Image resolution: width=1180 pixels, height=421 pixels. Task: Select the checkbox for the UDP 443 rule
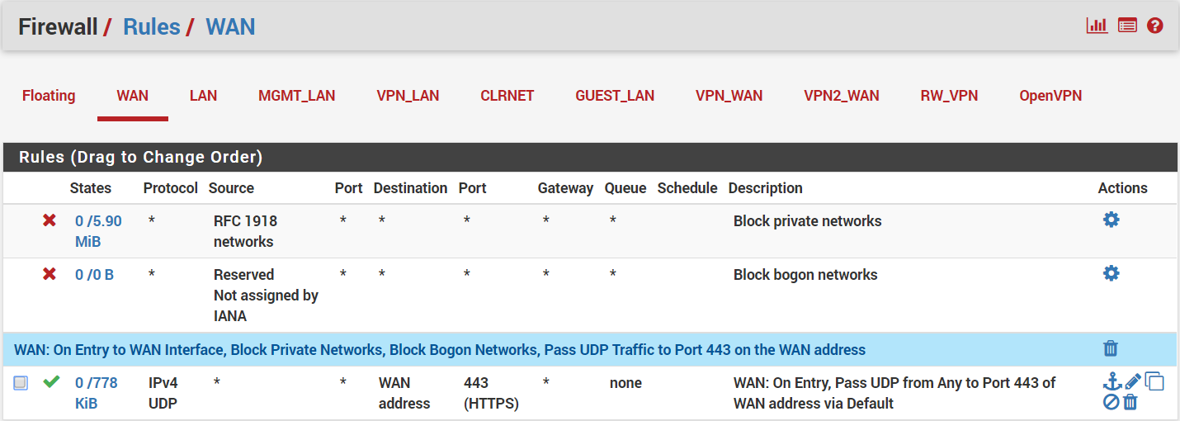pyautogui.click(x=21, y=383)
